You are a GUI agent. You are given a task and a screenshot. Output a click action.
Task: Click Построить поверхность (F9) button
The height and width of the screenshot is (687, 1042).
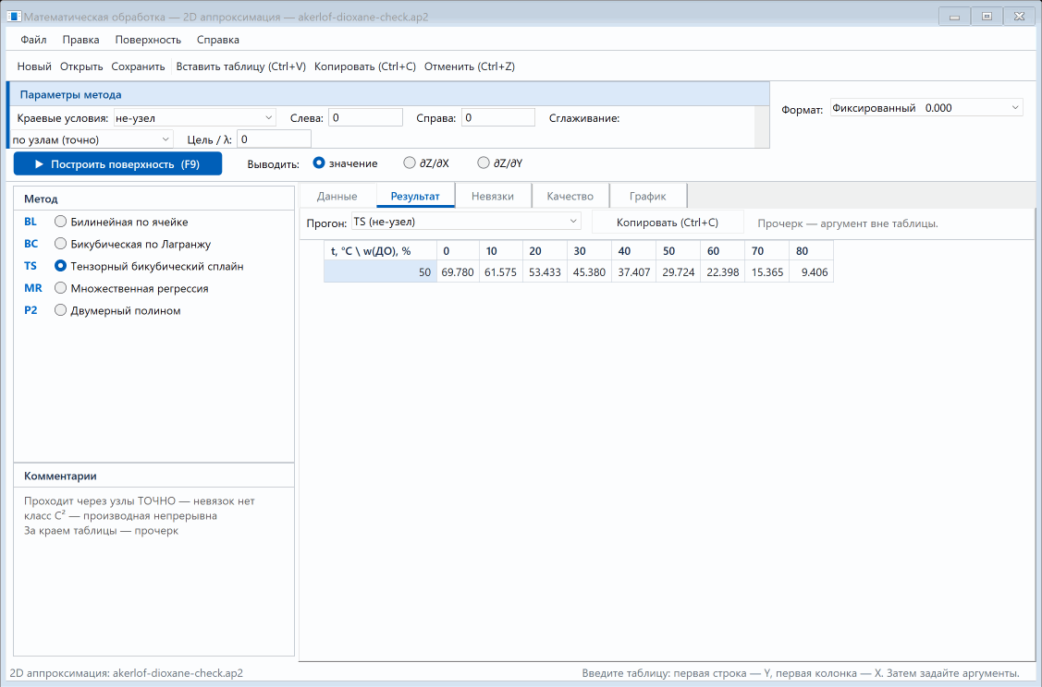tap(117, 164)
